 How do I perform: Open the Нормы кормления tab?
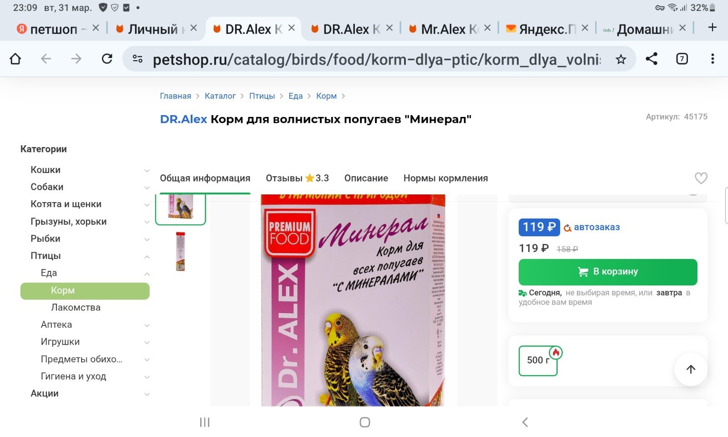pyautogui.click(x=445, y=178)
